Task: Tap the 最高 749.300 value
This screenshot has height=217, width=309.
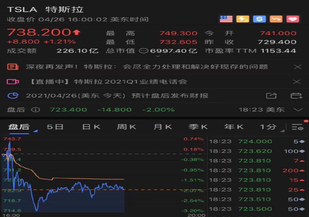Action: (x=178, y=33)
